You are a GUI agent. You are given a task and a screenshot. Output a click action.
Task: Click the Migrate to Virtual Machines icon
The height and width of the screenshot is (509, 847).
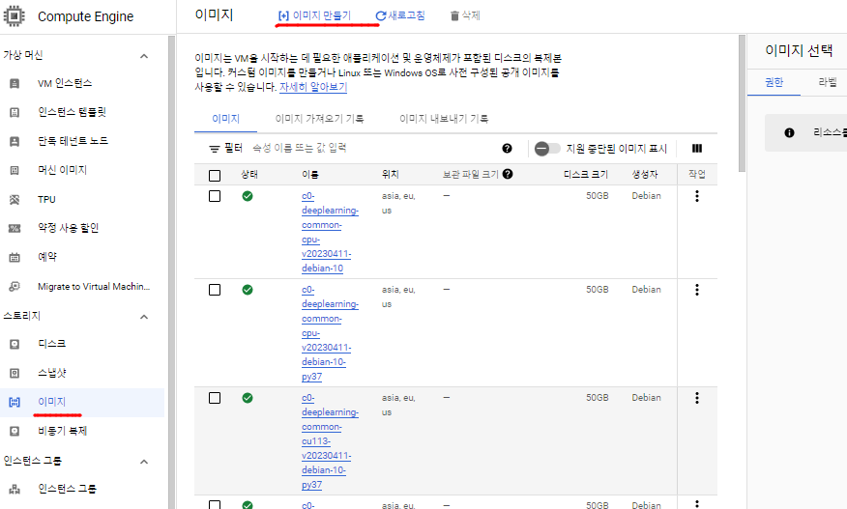coord(15,286)
